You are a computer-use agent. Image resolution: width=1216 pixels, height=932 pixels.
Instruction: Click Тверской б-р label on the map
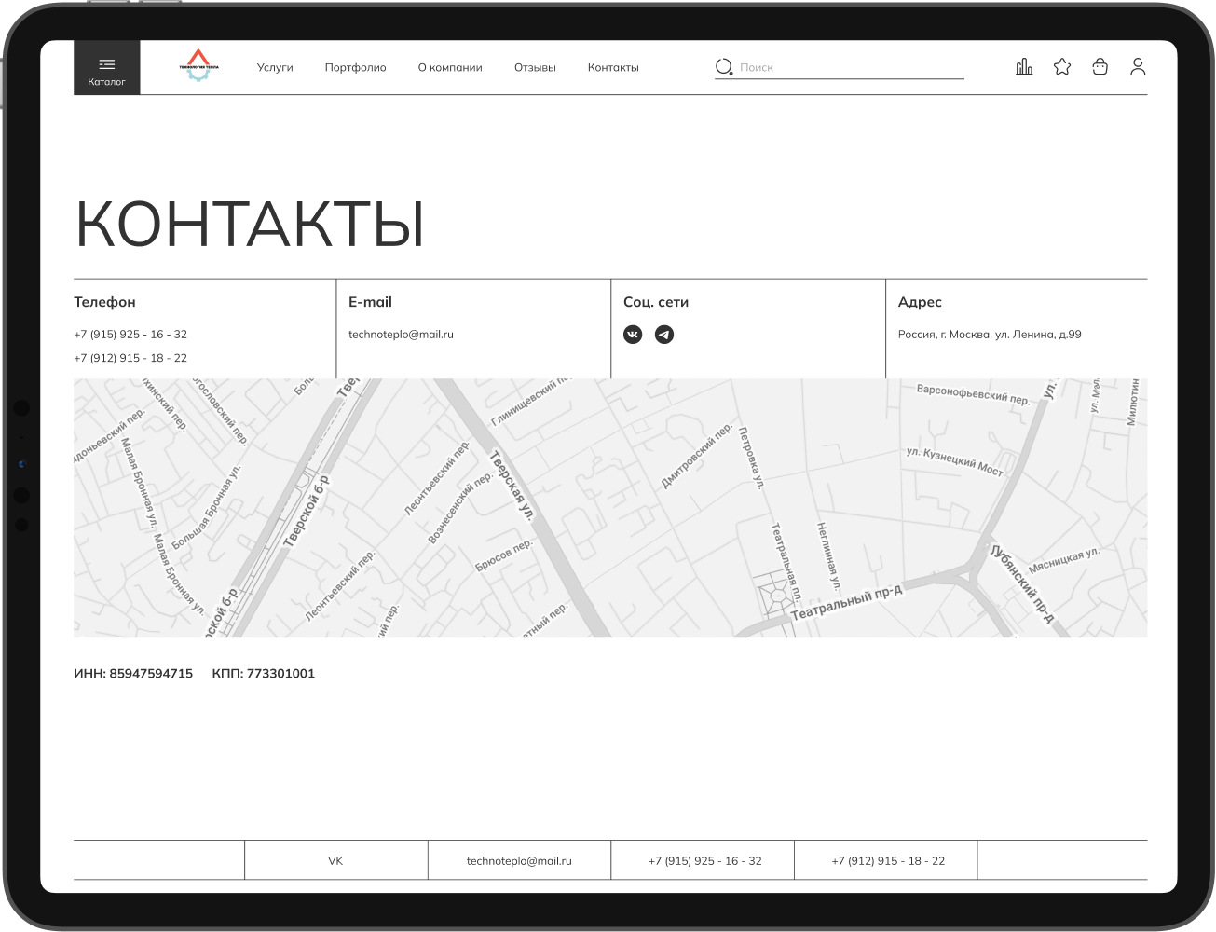click(307, 510)
